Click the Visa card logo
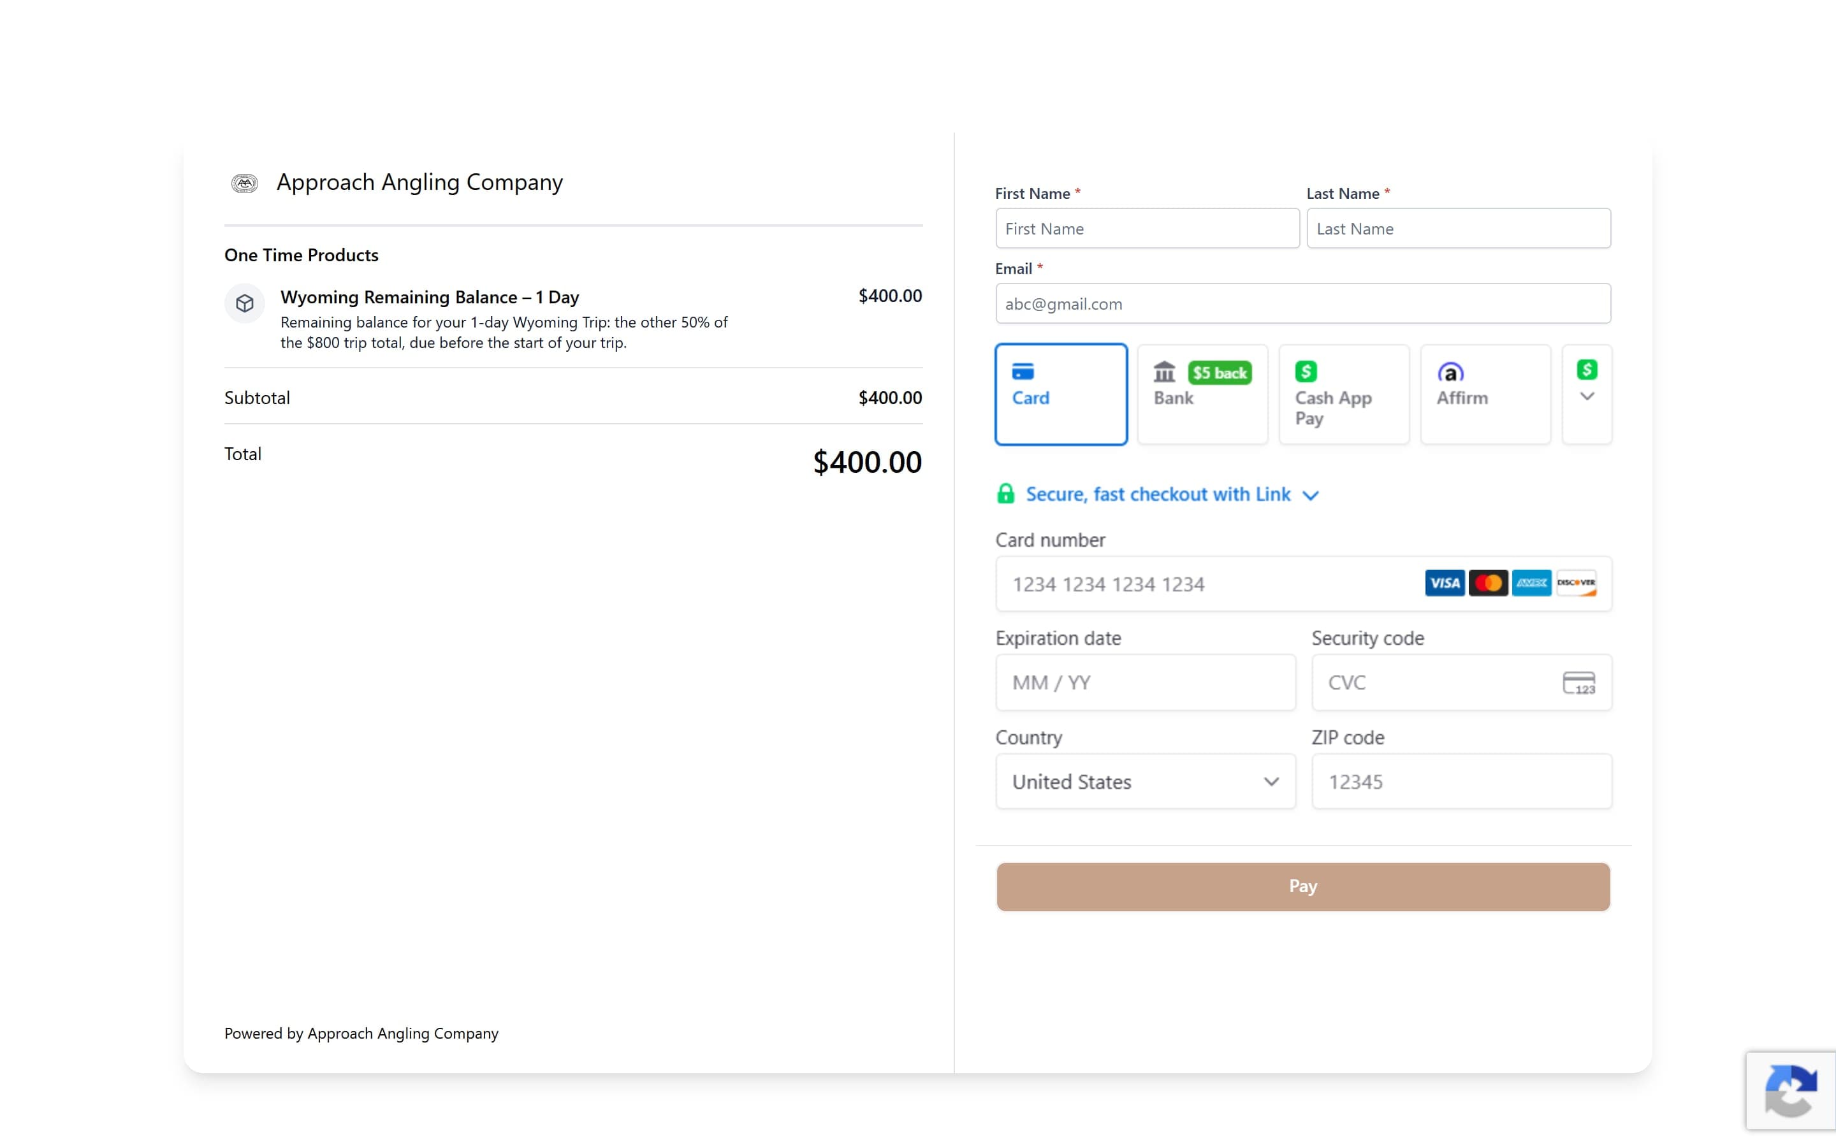 click(1445, 582)
